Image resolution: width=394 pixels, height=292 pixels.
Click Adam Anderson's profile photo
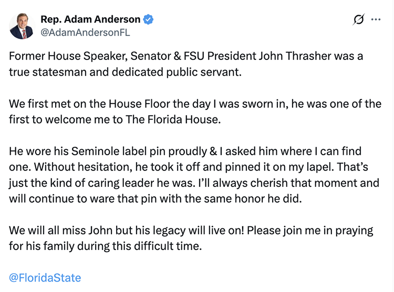pos(22,26)
